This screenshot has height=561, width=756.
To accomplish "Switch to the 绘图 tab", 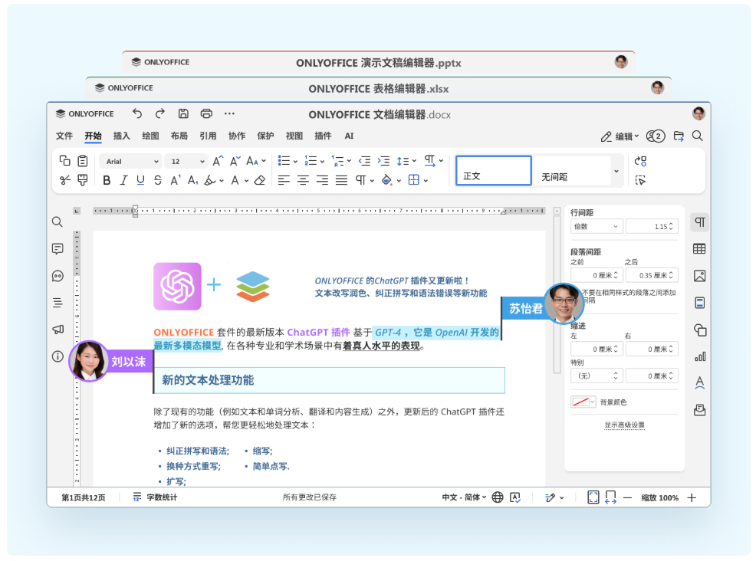I will click(x=150, y=136).
